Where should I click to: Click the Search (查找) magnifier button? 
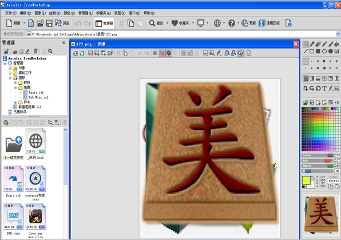click(x=156, y=23)
